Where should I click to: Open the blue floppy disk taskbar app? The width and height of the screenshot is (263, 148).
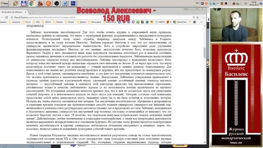coord(24,3)
